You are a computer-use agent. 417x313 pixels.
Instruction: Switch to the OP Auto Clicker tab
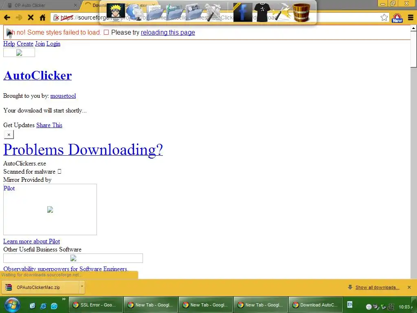click(x=40, y=5)
